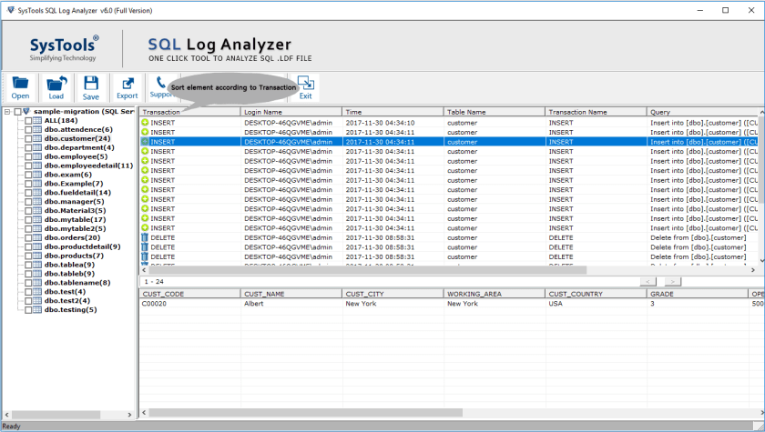Click the trash icon on first DELETE row
The height and width of the screenshot is (432, 765).
pyautogui.click(x=145, y=237)
